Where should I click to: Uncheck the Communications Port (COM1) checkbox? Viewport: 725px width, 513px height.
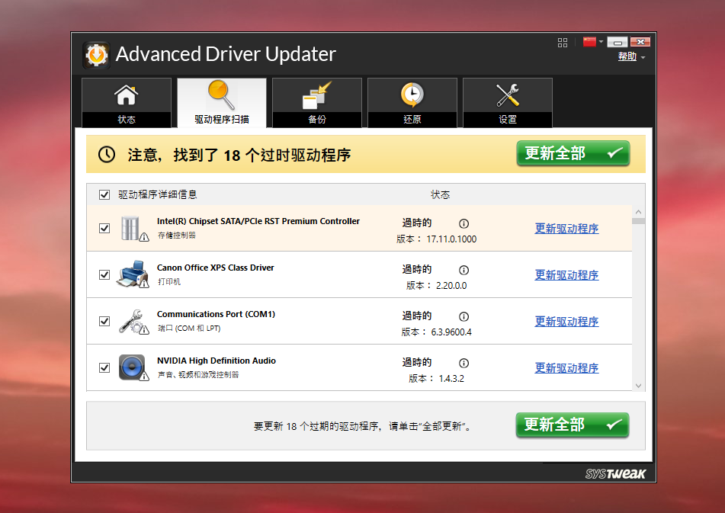(x=104, y=321)
